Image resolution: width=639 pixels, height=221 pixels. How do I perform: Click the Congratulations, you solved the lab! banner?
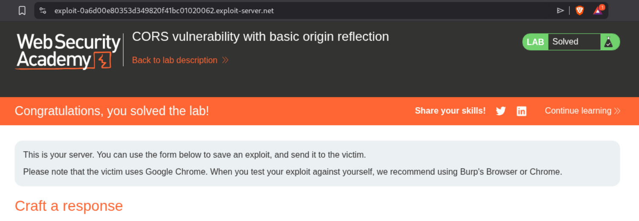point(112,111)
